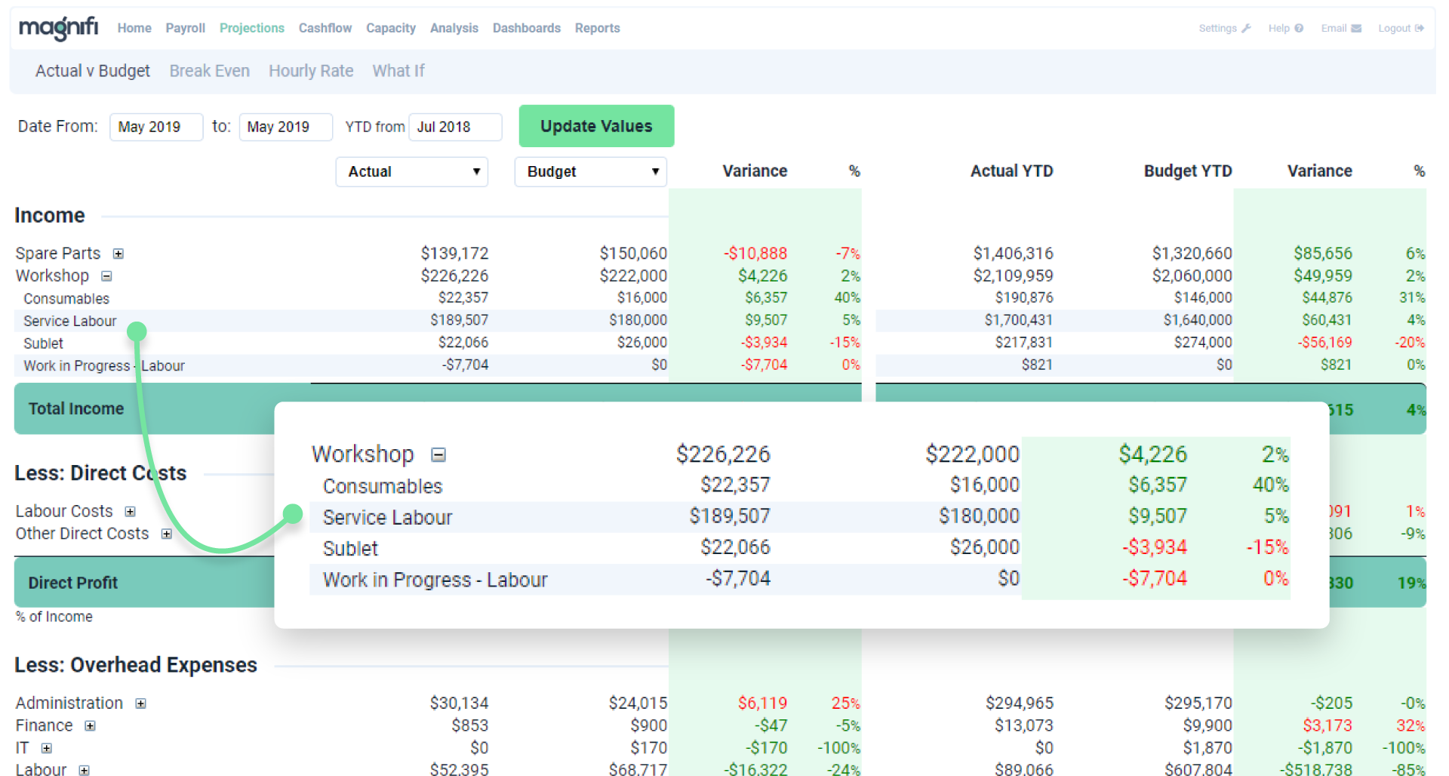Click the Update Values button
This screenshot has width=1449, height=776.
pos(595,126)
